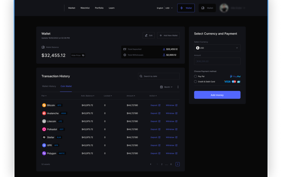Click the next page arrow in pagination
282x177 pixels.
177,164
